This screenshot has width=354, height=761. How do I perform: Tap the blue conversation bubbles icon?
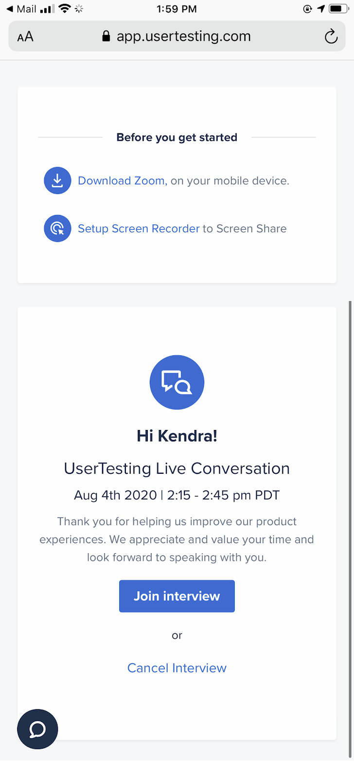(177, 382)
